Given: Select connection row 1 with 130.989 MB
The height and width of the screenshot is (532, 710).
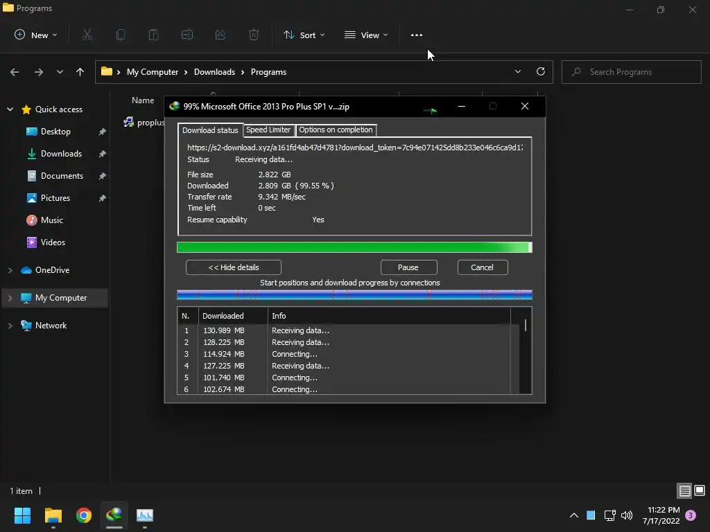Looking at the screenshot, I should tap(348, 330).
